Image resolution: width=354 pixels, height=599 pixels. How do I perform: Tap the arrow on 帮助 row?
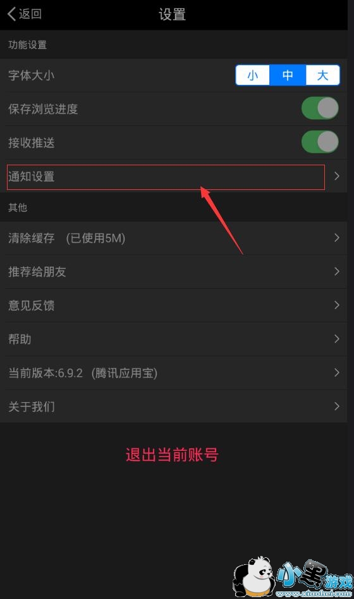point(337,339)
